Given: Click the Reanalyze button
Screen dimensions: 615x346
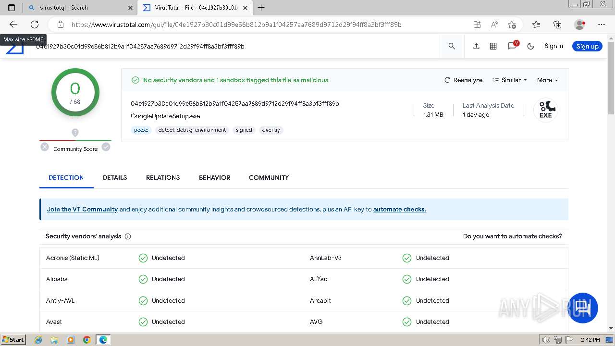Looking at the screenshot, I should 463,80.
